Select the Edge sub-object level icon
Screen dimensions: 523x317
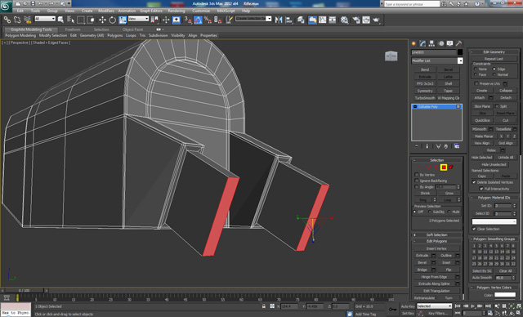[x=429, y=167]
